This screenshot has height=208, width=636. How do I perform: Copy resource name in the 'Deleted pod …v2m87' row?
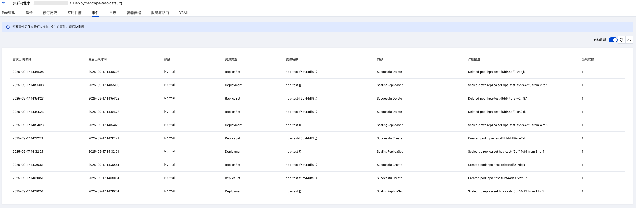pos(316,99)
